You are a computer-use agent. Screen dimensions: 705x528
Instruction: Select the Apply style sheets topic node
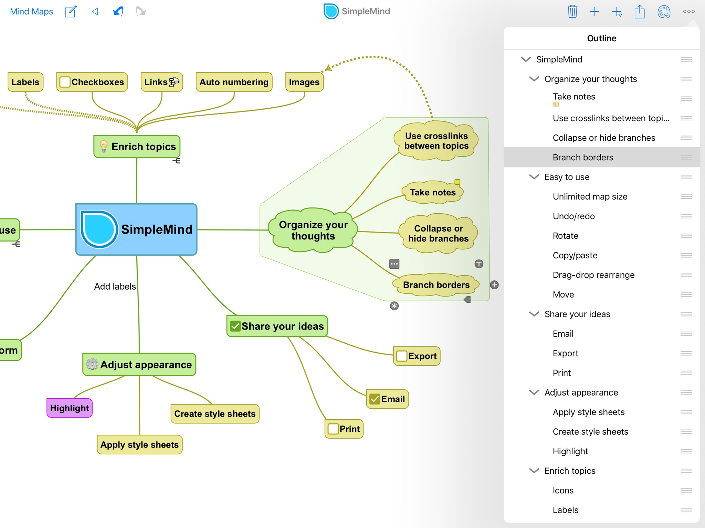[x=139, y=444]
